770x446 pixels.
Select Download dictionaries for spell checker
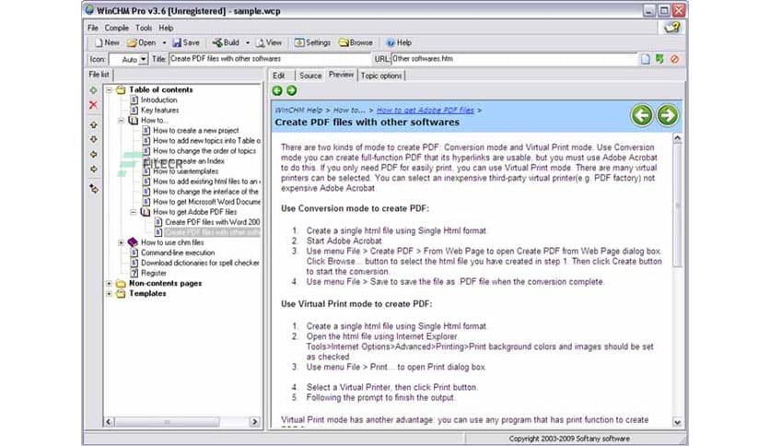point(200,263)
